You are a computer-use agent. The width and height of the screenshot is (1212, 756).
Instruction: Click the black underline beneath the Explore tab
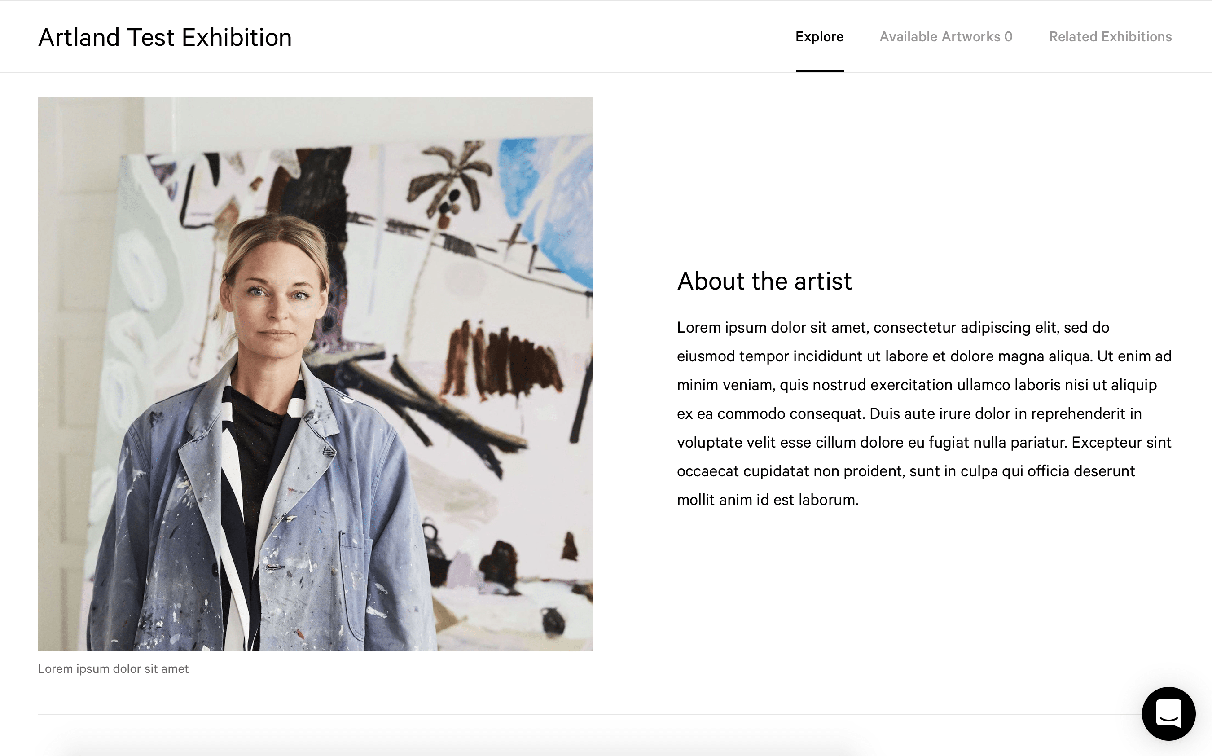pyautogui.click(x=819, y=70)
